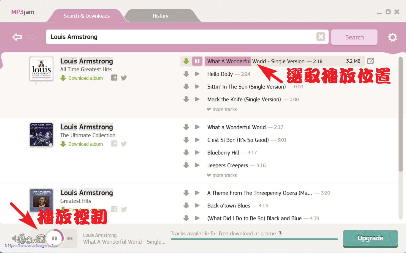The image size is (406, 253).
Task: Skip to next track in player
Action: (70, 238)
